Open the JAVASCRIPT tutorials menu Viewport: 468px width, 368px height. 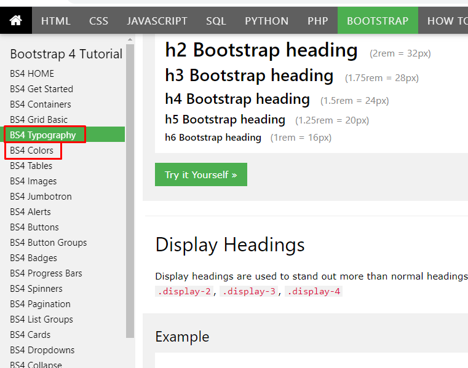coord(157,21)
